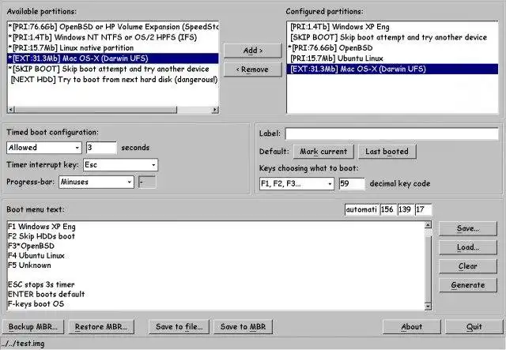Click the Label text field
The image size is (506, 350).
coord(392,134)
